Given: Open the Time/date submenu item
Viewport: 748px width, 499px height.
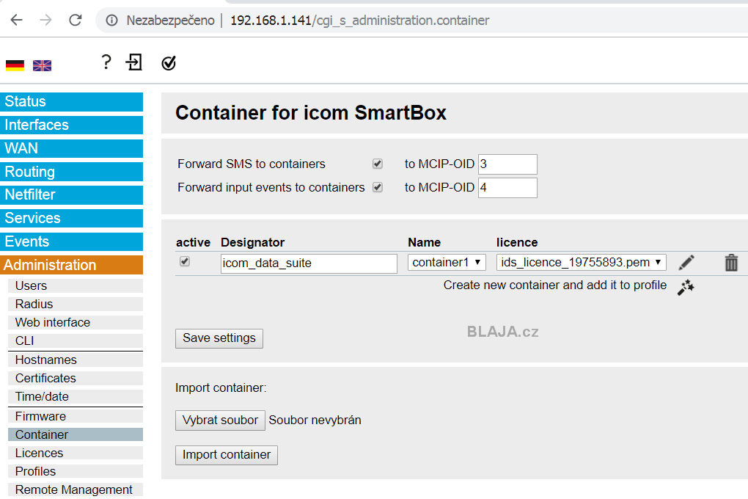Looking at the screenshot, I should click(x=76, y=397).
